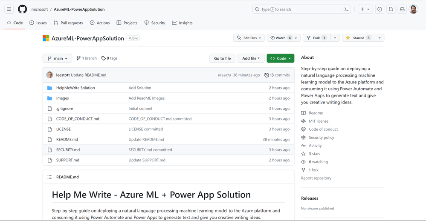Viewport: 426px width, 221px height.
Task: Expand the fork options arrow
Action: 335,38
